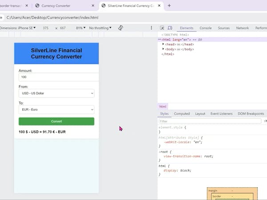
Task: Click globe icon on SilverLine Financial tab
Action: click(x=104, y=6)
